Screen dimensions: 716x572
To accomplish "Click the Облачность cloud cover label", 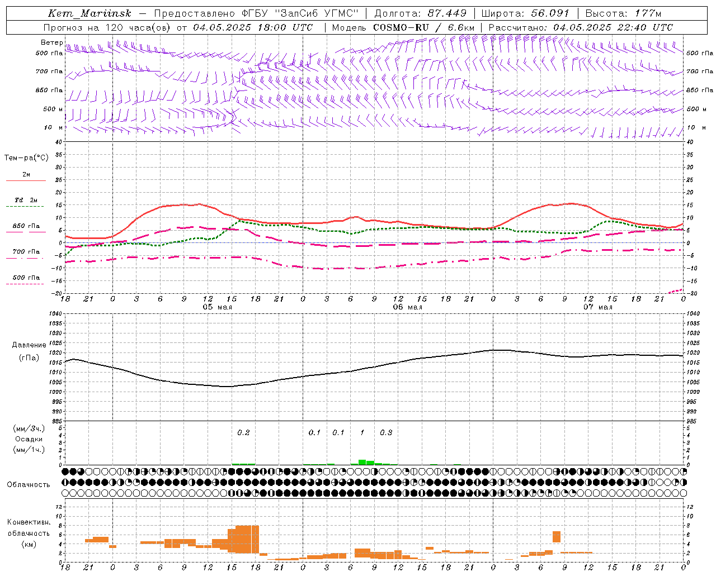I will tap(29, 485).
